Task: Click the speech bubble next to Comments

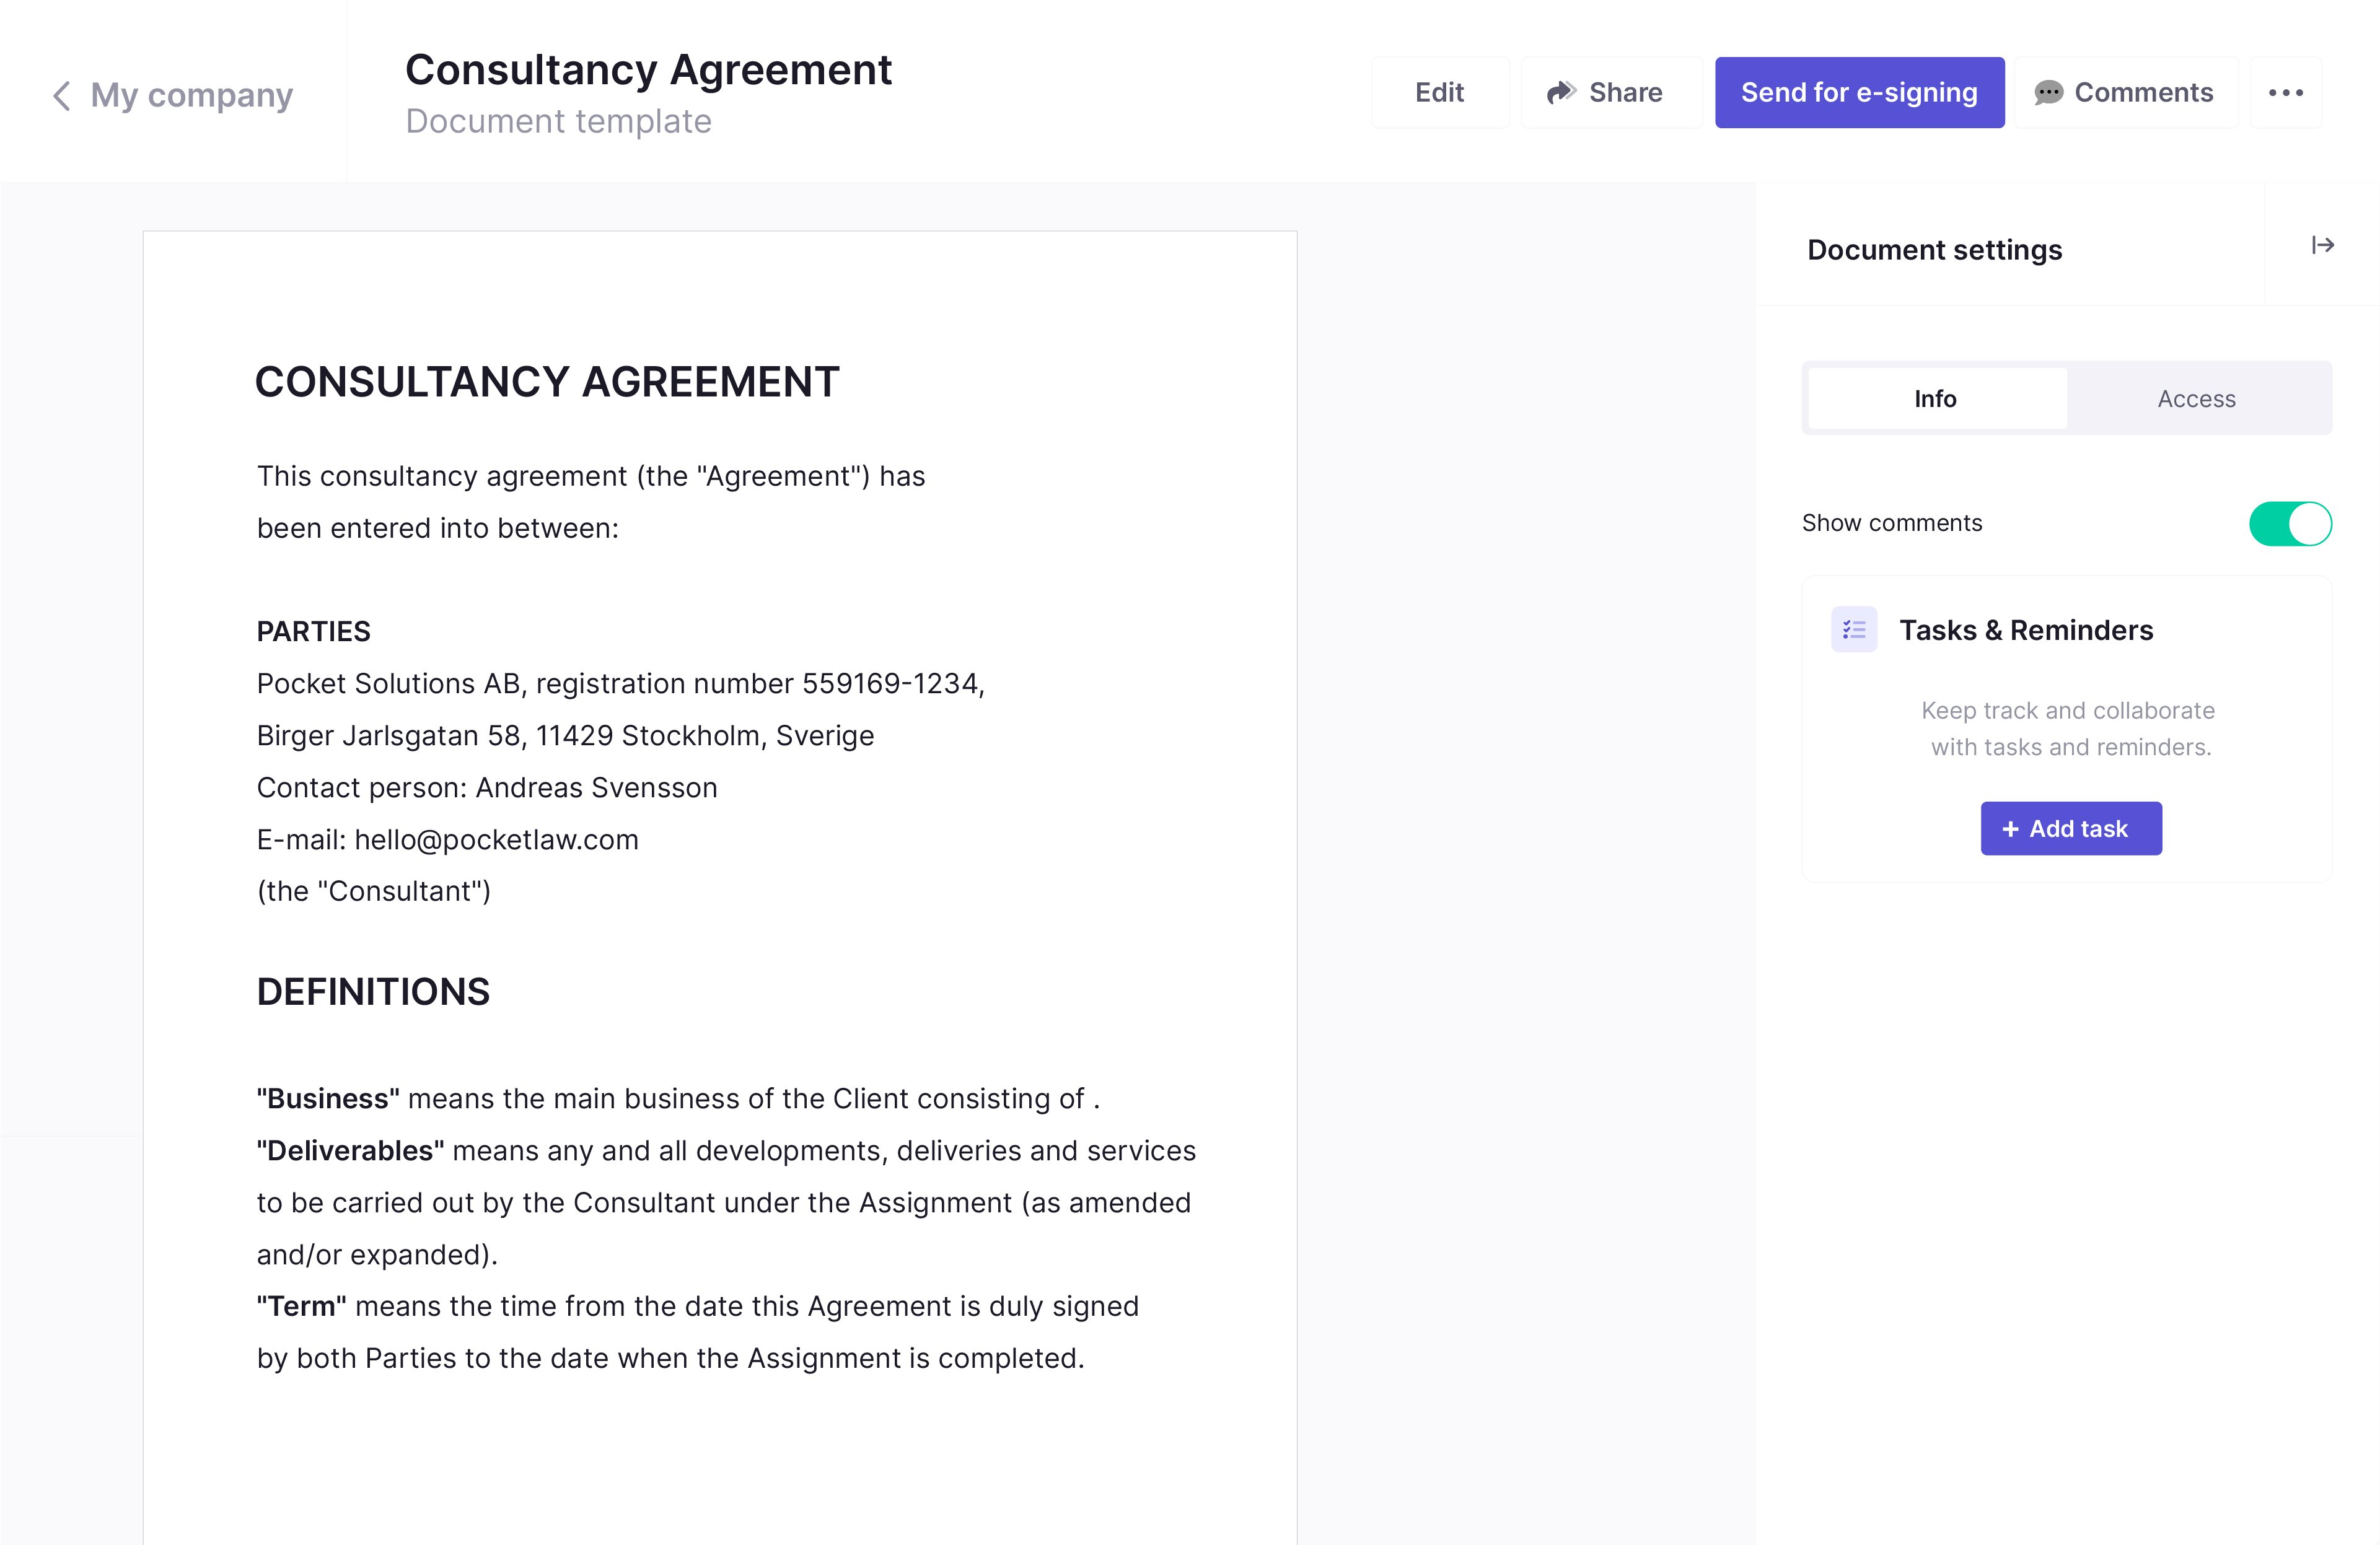Action: [x=2050, y=92]
